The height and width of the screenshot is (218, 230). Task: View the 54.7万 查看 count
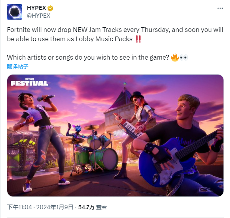(x=92, y=207)
